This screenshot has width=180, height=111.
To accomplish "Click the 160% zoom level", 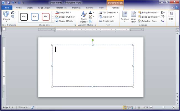I will pos(145,107).
